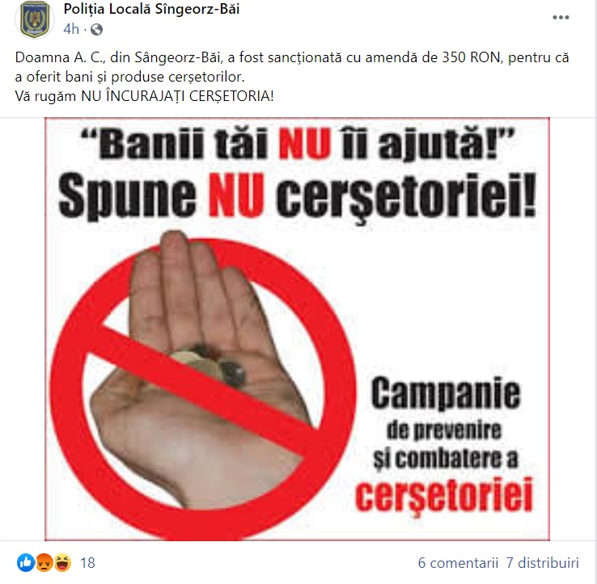Click the 'NU ÎNCURAJAȚI CERȘETORIA!' post line
The width and height of the screenshot is (597, 584).
[177, 96]
